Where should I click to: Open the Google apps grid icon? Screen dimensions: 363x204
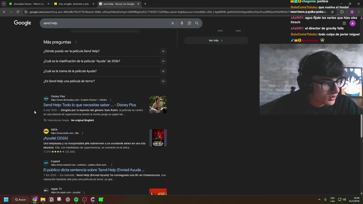(x=344, y=23)
